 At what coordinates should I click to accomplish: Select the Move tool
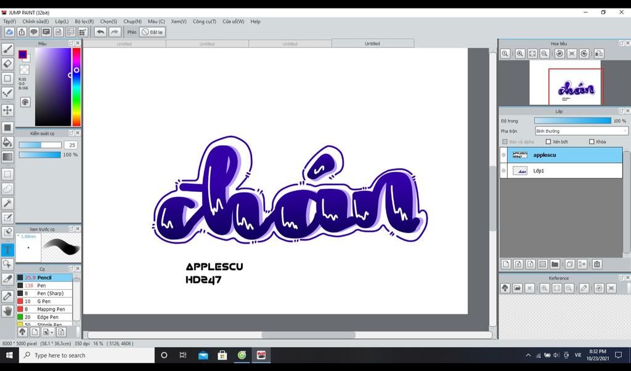[x=7, y=110]
